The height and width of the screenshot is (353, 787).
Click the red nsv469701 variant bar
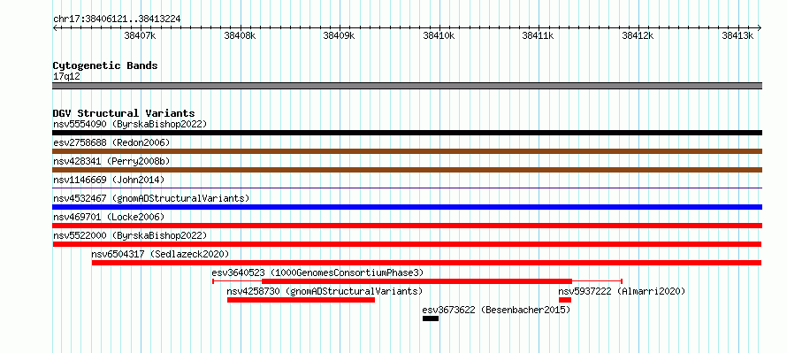coord(407,226)
